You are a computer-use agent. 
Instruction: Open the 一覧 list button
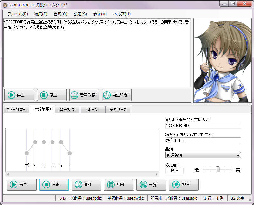151,185
